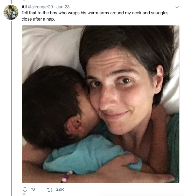
Task: Click the text "close after a nap."
Action: [38, 19]
